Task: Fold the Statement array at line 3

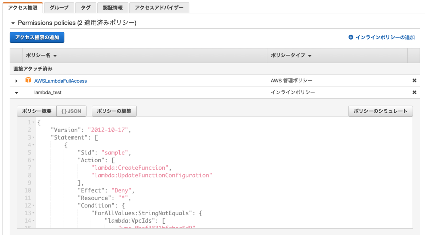Action: [x=34, y=137]
